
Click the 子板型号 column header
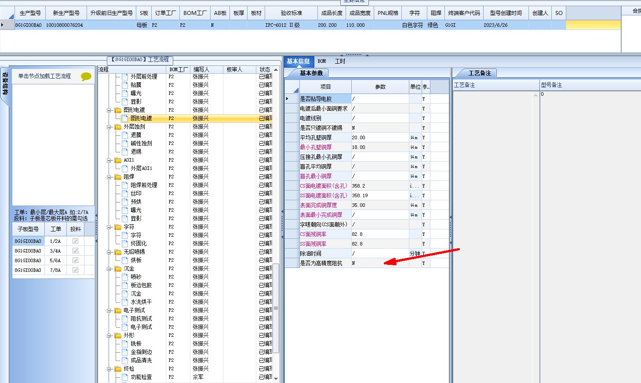tap(28, 229)
